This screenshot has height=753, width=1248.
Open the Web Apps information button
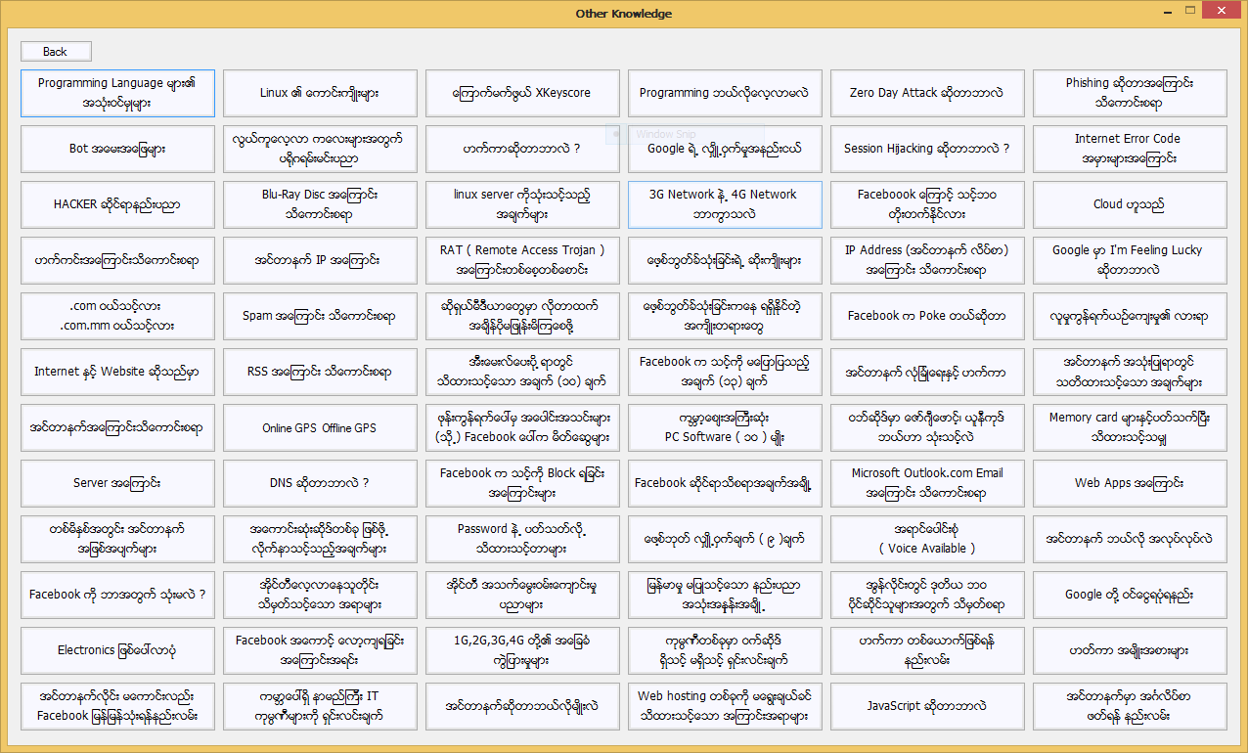(x=1129, y=483)
